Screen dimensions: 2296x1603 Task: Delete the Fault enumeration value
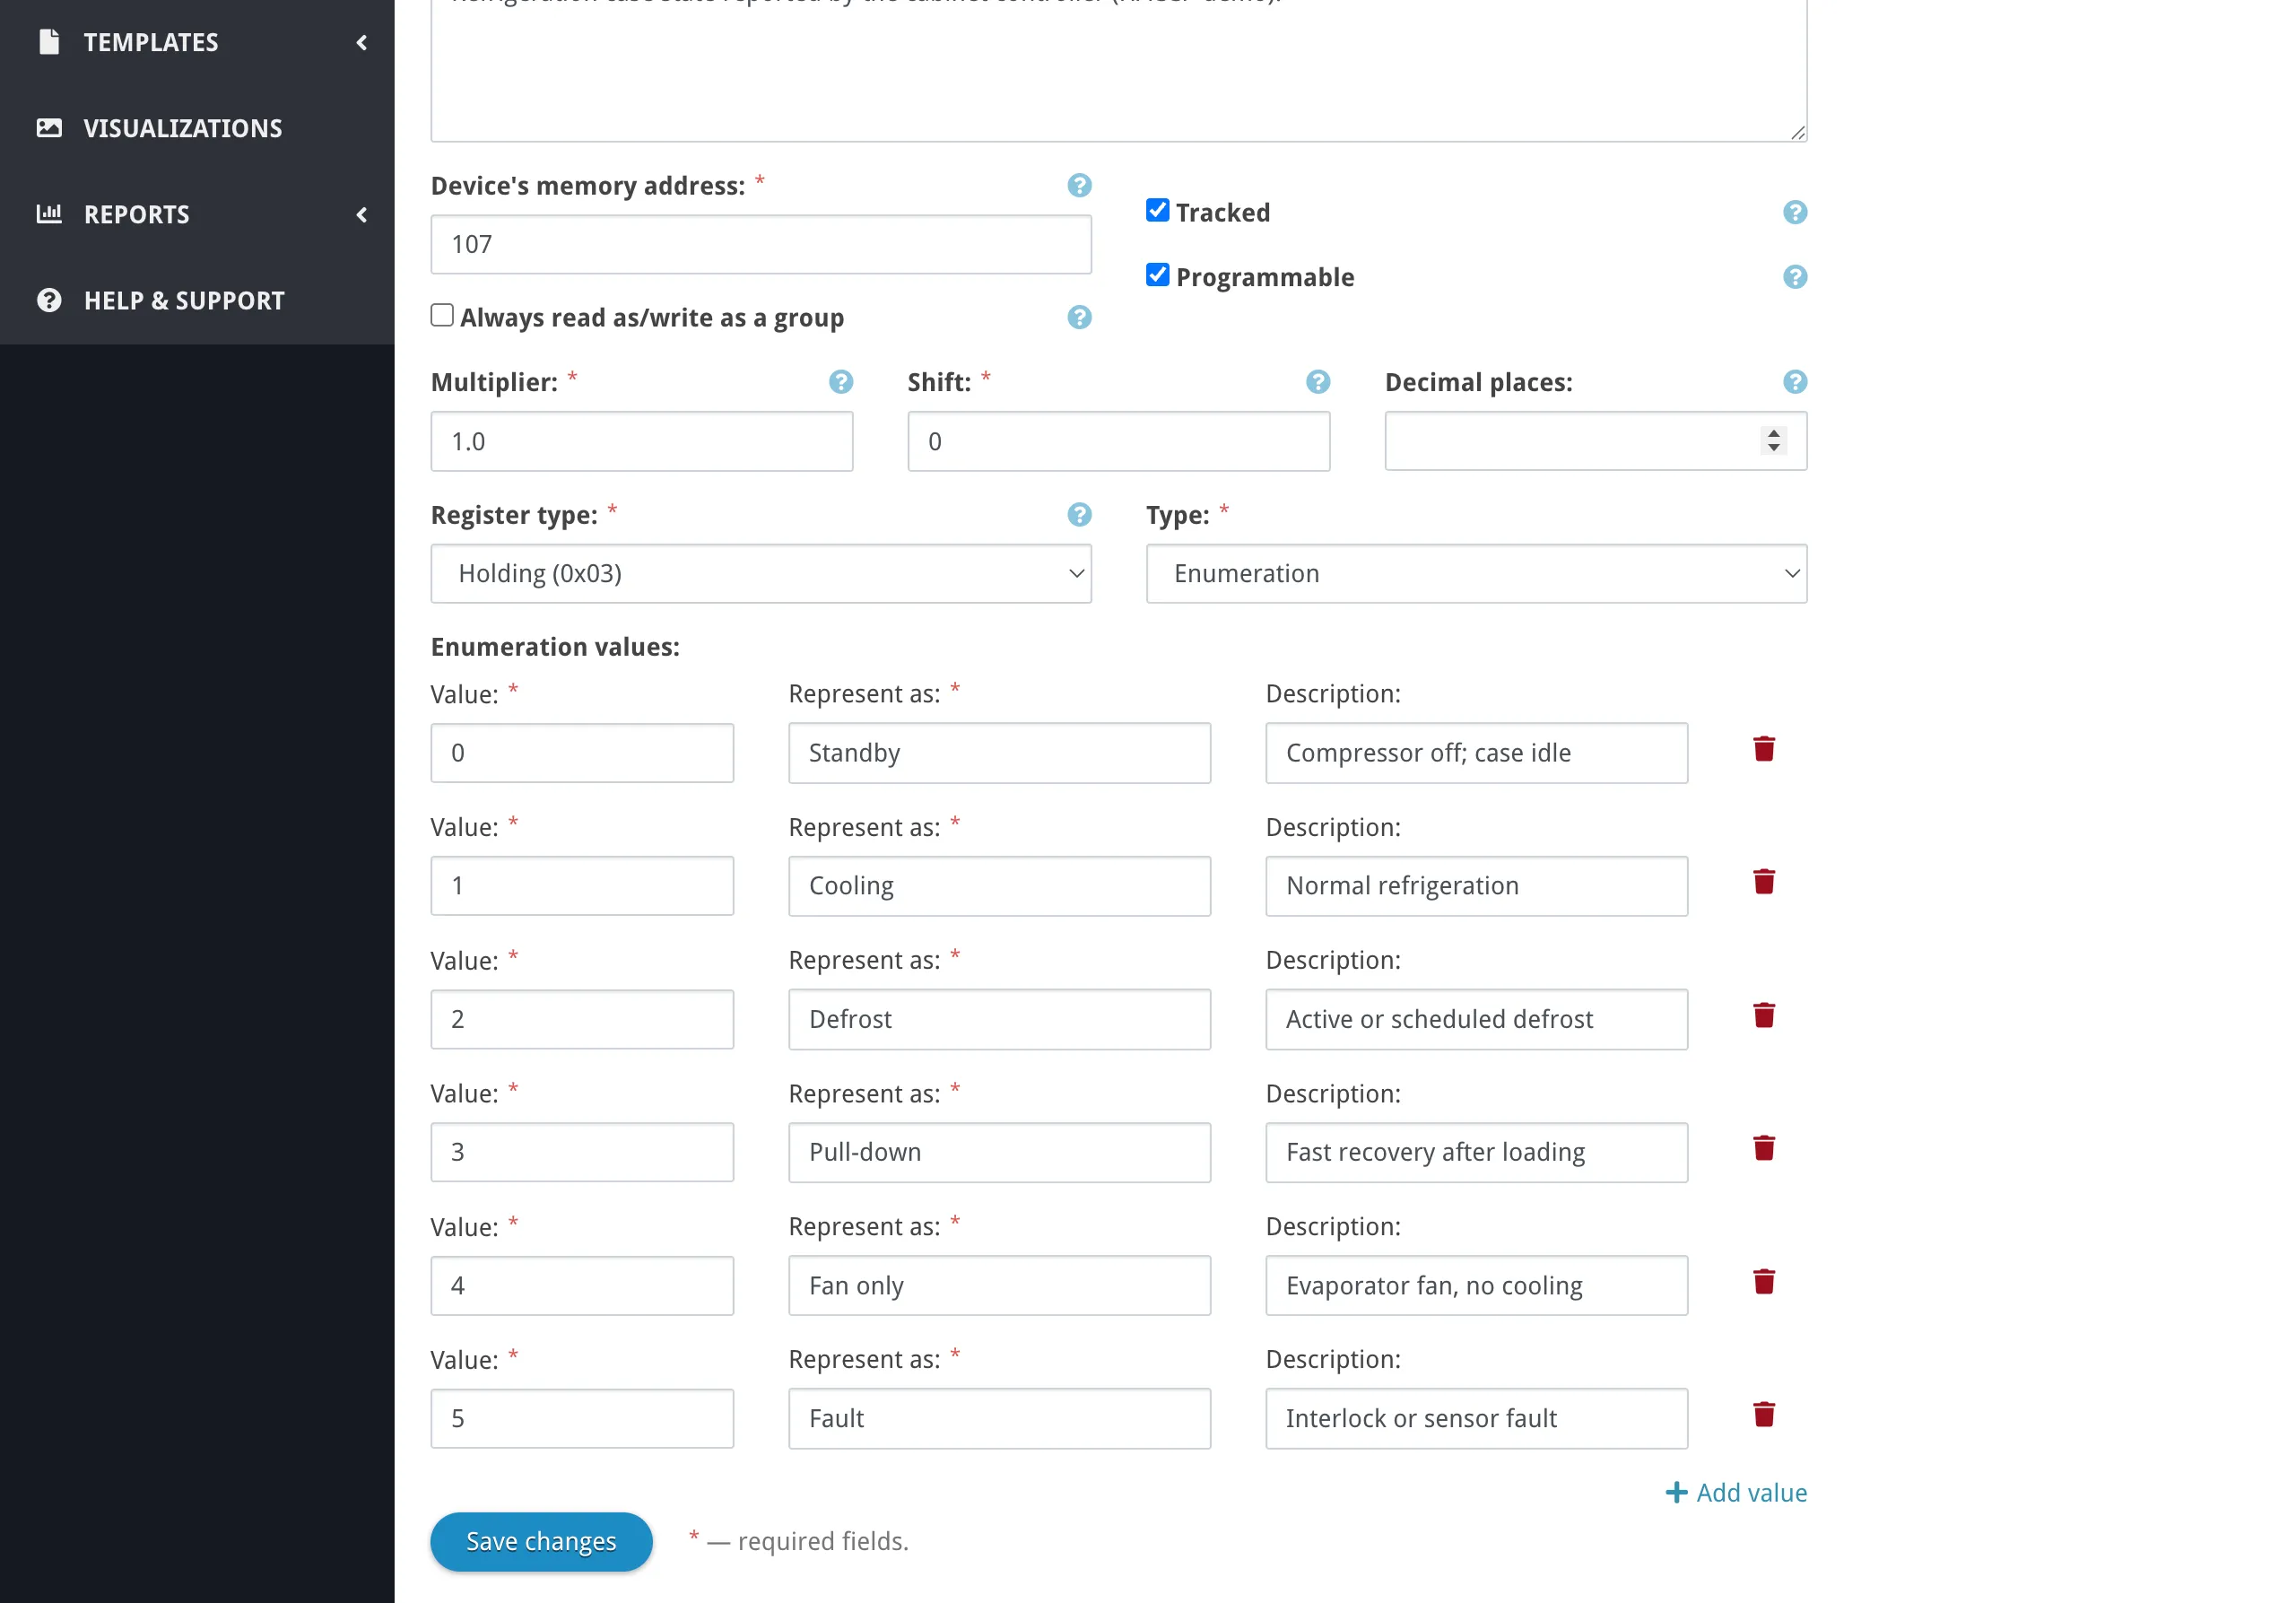click(1764, 1415)
